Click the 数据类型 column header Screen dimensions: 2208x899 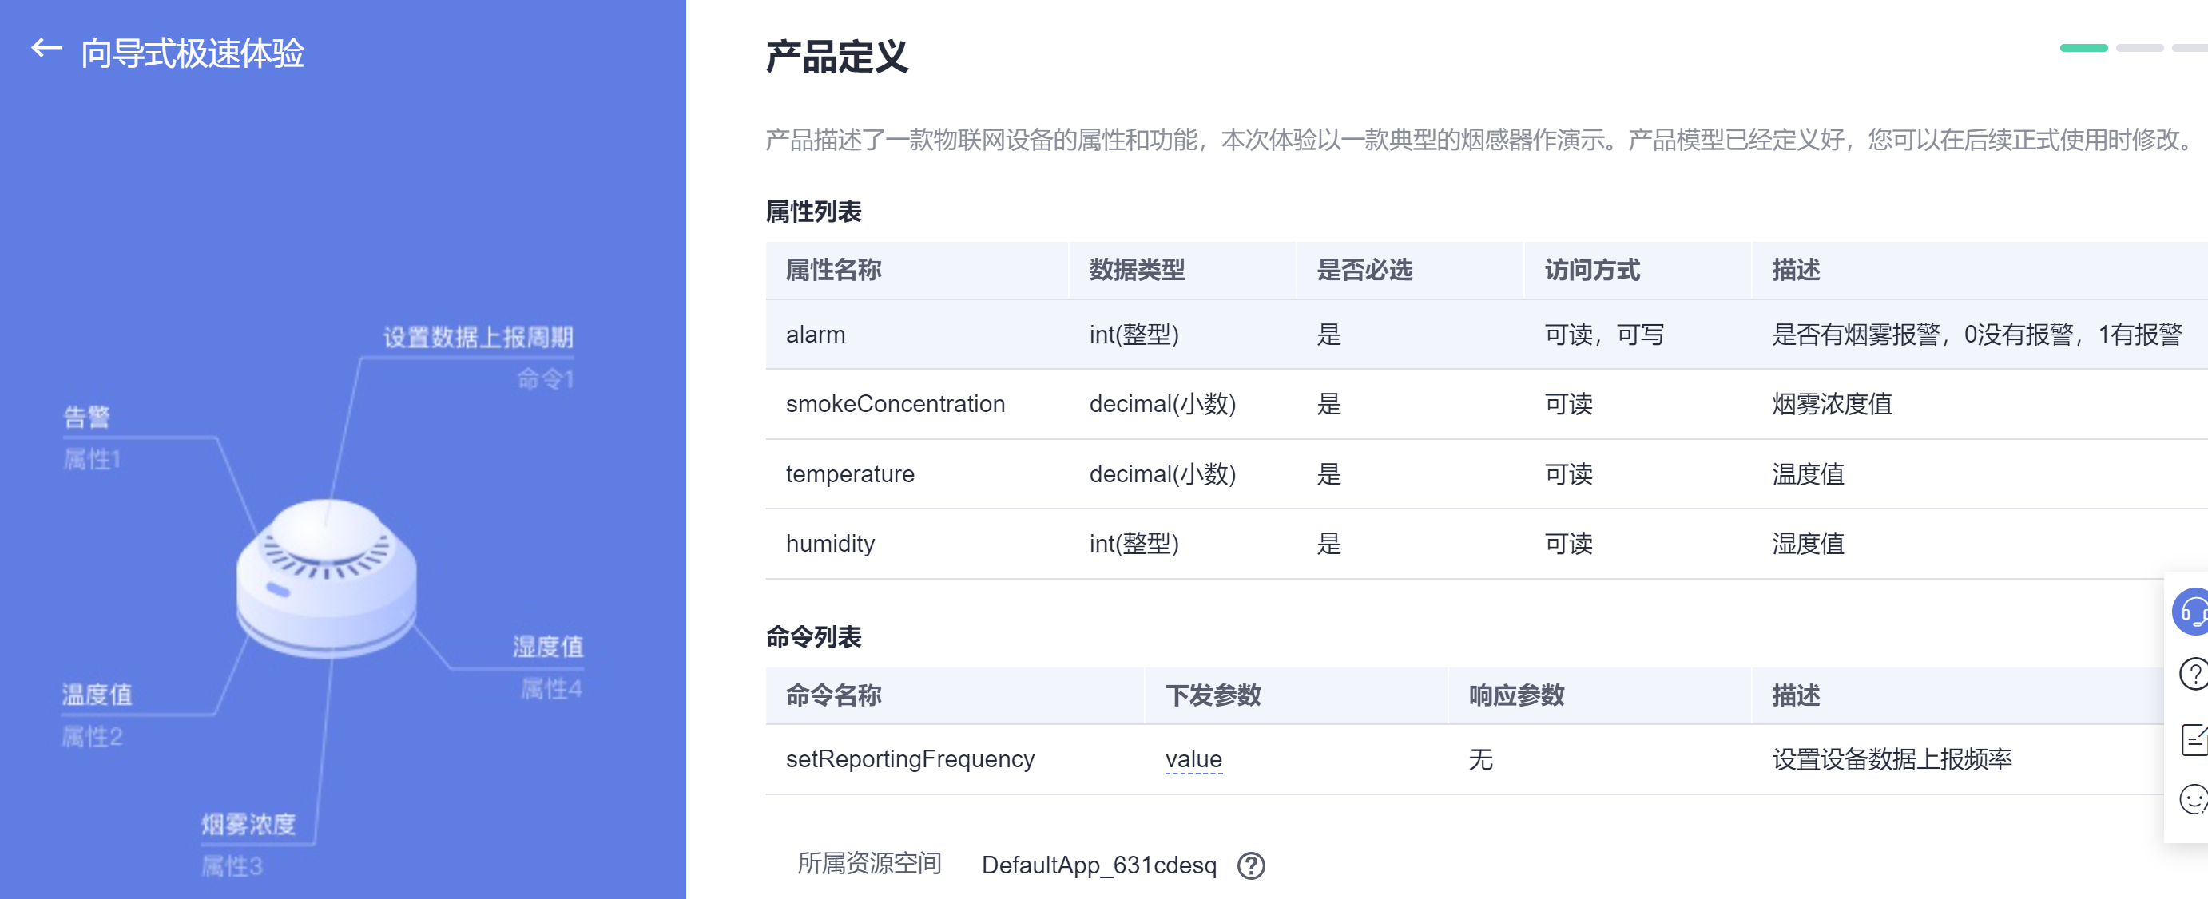[x=1137, y=270]
